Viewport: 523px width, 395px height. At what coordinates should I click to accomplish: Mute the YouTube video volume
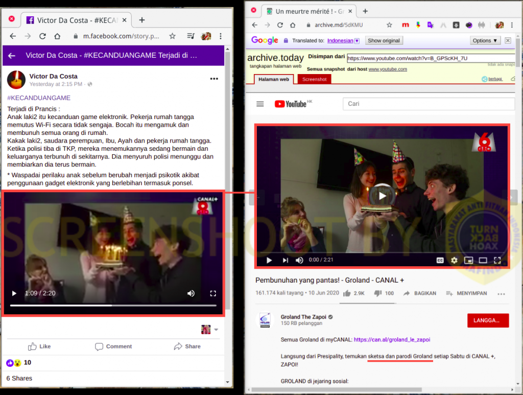[299, 260]
